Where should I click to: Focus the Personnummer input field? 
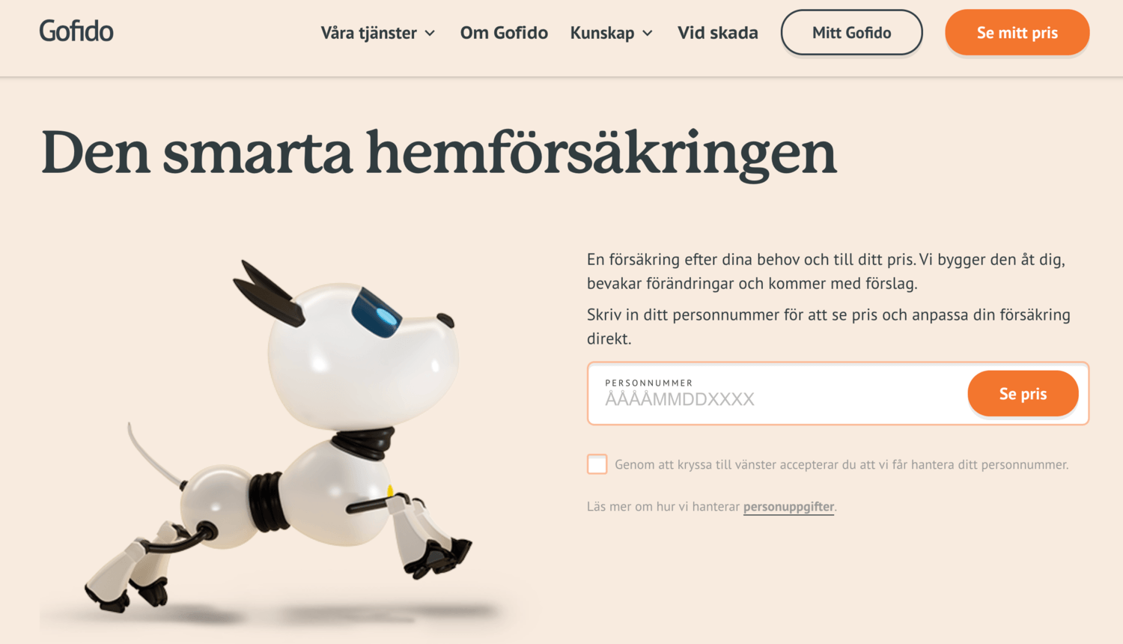pos(779,394)
